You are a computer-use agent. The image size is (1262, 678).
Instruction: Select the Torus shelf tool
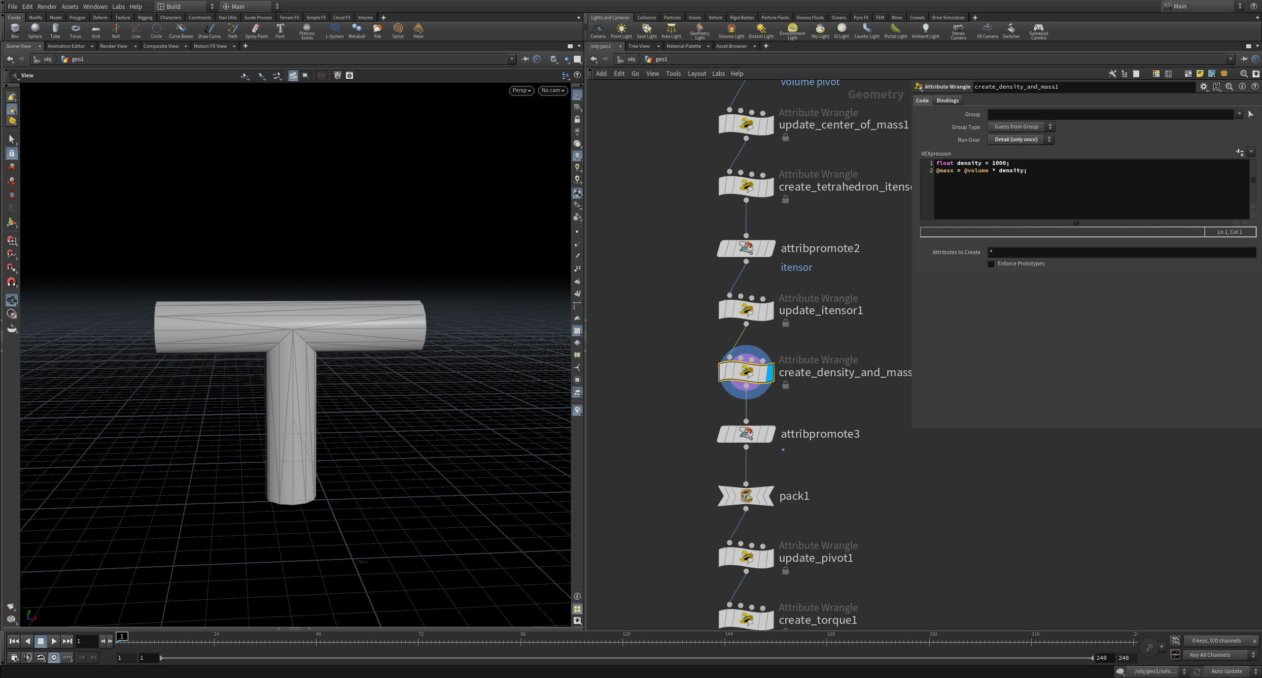pos(75,31)
